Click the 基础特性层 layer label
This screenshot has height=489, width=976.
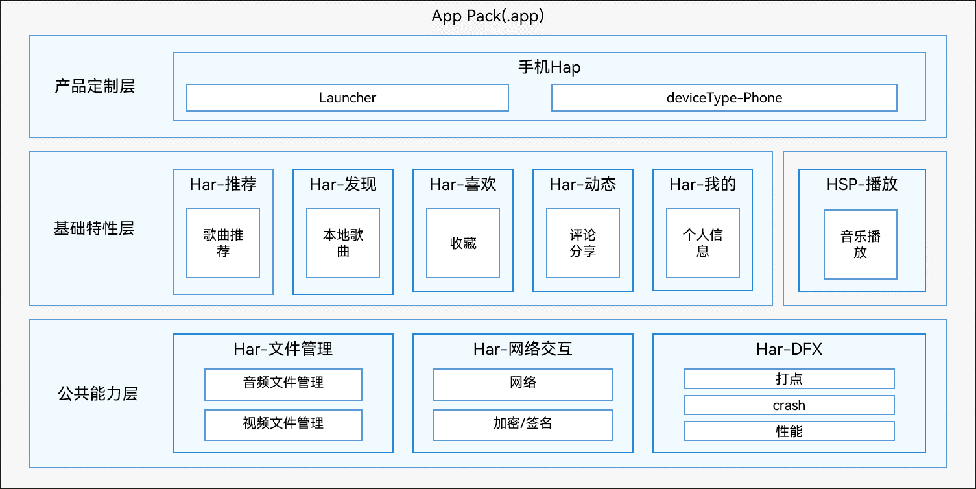(95, 228)
